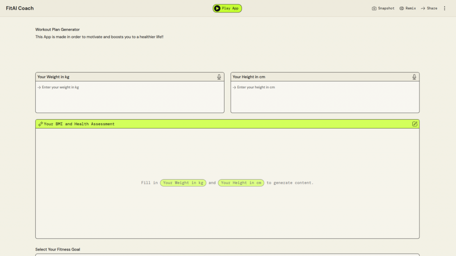Click microphone icon for Your Weight in kg
The height and width of the screenshot is (256, 456).
tap(219, 77)
